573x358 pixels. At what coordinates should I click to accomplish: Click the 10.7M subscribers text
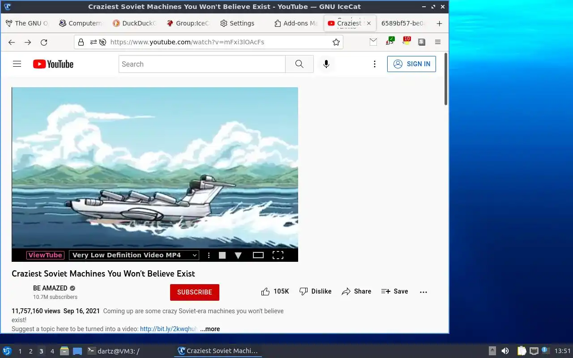tap(55, 297)
